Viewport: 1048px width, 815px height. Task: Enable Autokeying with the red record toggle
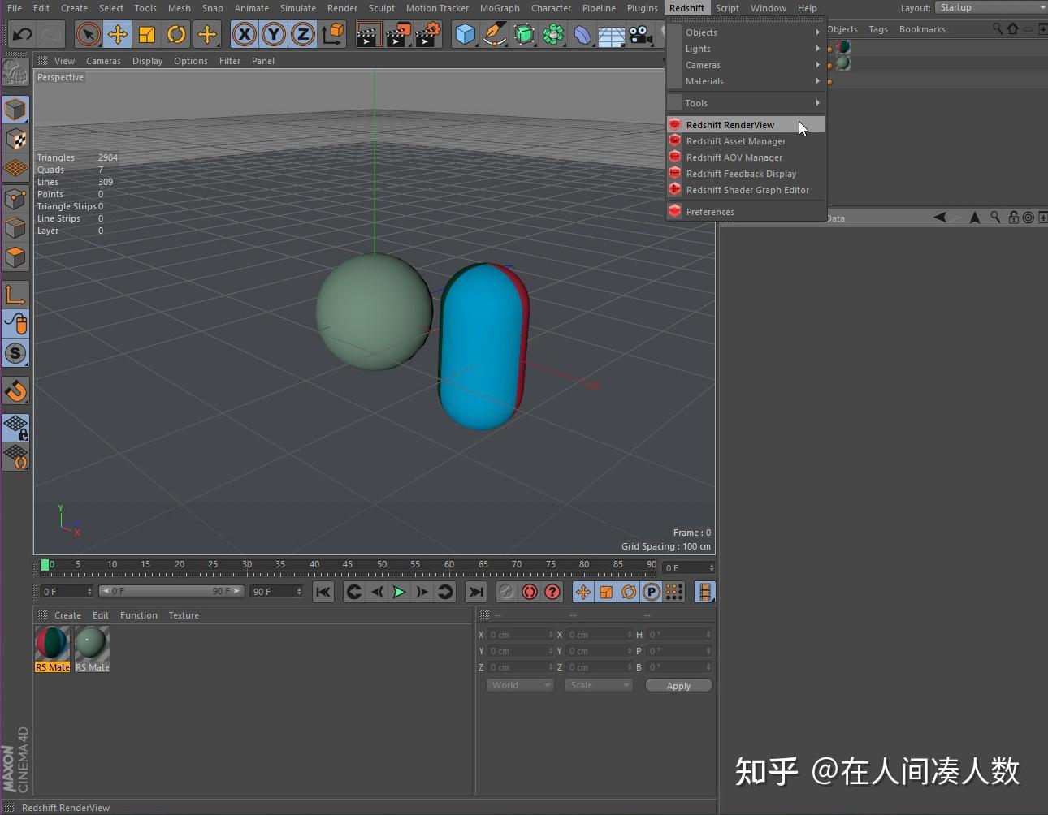[529, 592]
